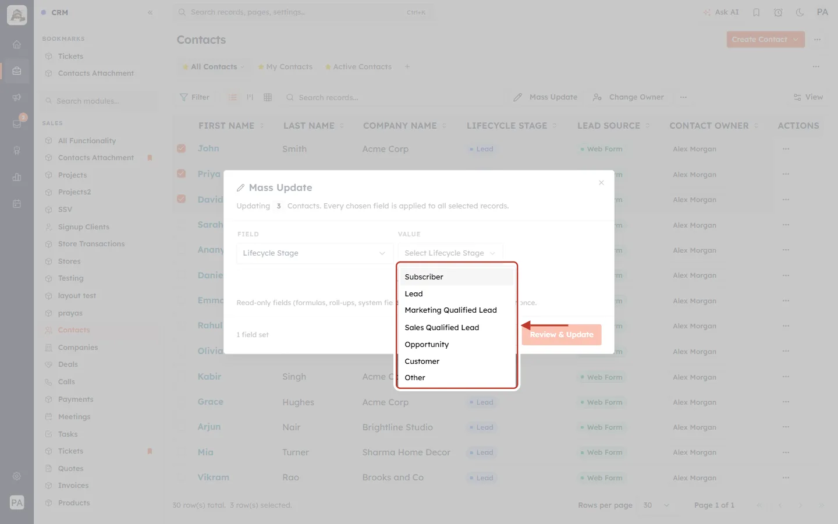Click the global search records field
This screenshot has height=524, width=838.
pyautogui.click(x=303, y=12)
